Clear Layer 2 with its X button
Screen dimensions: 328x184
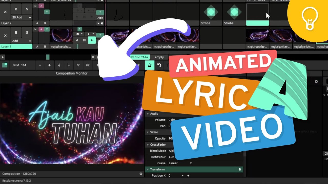(x=5, y=12)
